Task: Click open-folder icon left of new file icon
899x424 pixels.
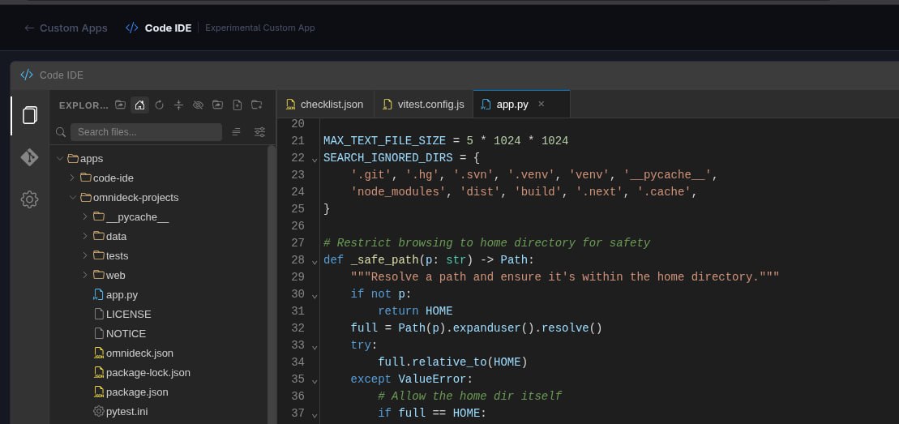Action: (x=218, y=105)
